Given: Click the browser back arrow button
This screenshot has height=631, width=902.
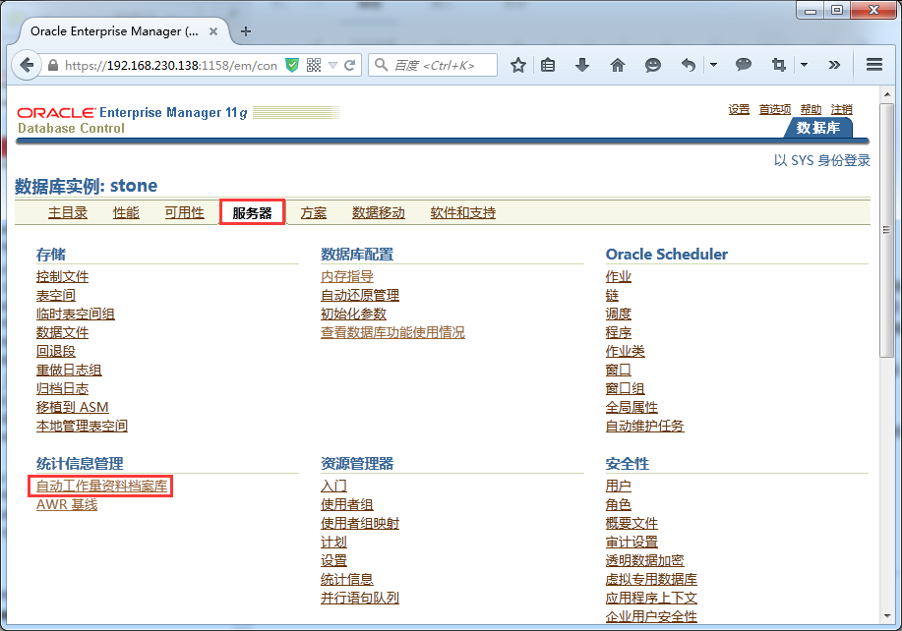Looking at the screenshot, I should point(26,66).
